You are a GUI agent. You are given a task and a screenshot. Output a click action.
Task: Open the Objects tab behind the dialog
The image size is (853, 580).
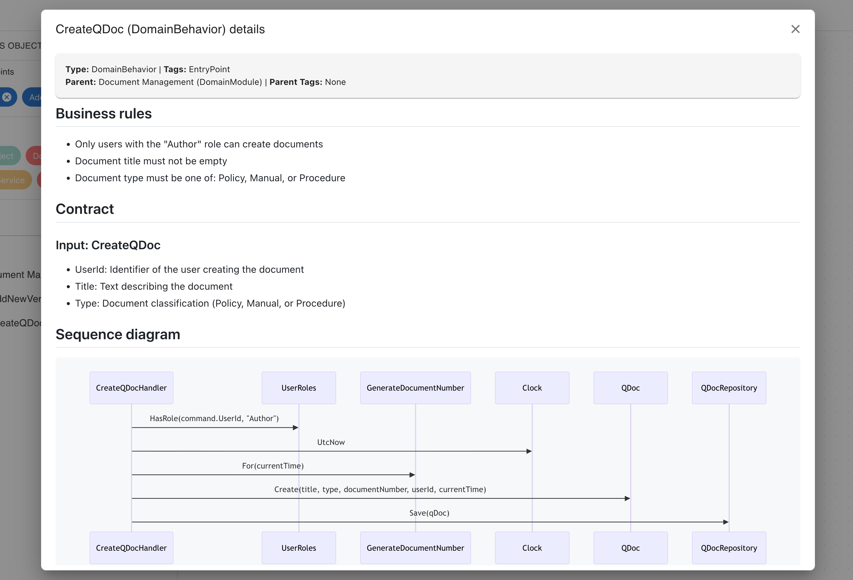pos(21,46)
